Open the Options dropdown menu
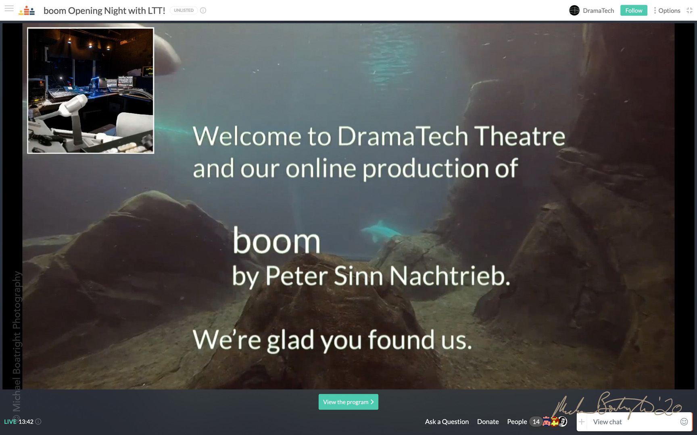The height and width of the screenshot is (435, 697). (x=667, y=10)
